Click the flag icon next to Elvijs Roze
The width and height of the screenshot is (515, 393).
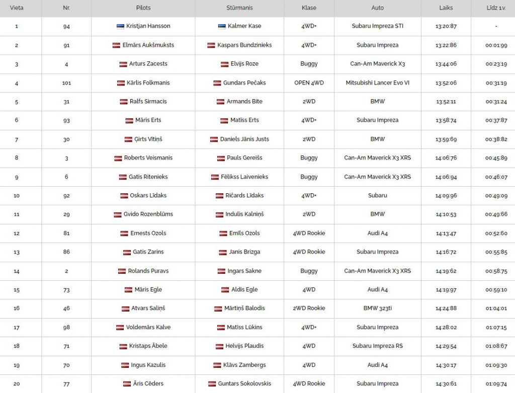(x=224, y=64)
